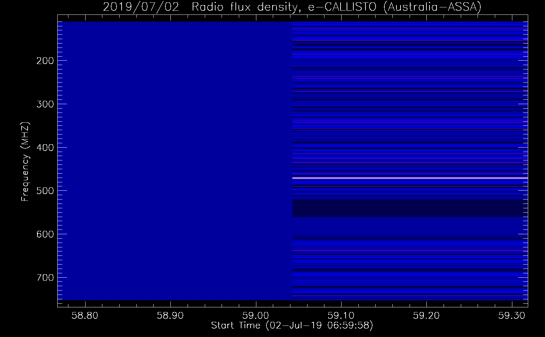Click the dark band between 520 and 560 MHz
The height and width of the screenshot is (337, 545).
tap(410, 208)
